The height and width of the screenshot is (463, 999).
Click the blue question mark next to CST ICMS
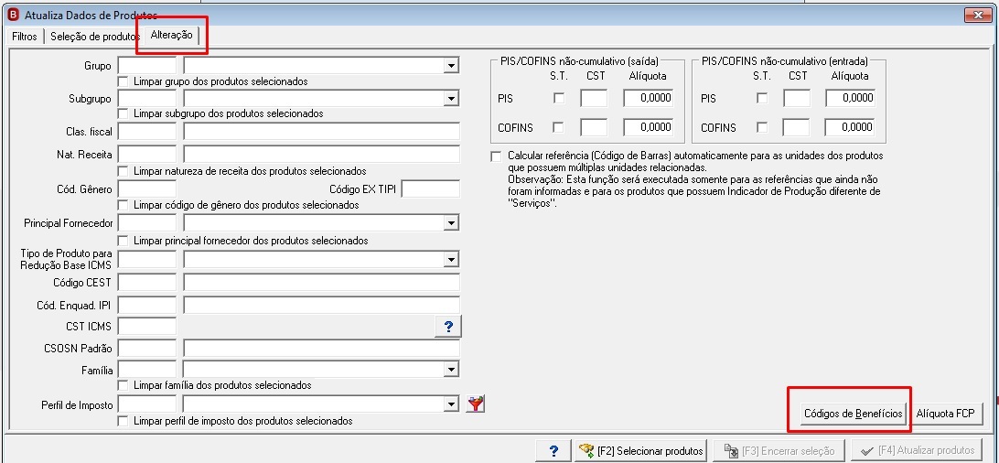(x=448, y=326)
